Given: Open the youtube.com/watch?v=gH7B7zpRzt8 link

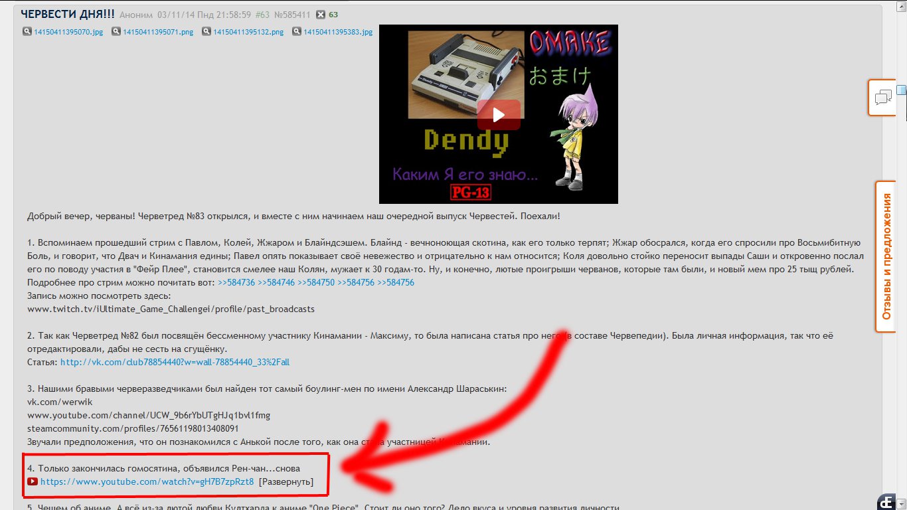Looking at the screenshot, I should tap(147, 482).
